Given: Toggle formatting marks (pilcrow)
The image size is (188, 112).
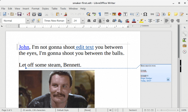Looking at the screenshot, I should click(x=100, y=14).
